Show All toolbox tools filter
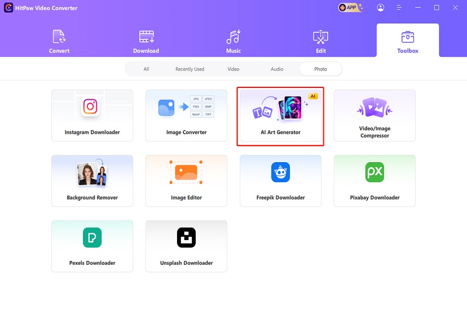This screenshot has width=467, height=310. tap(146, 69)
